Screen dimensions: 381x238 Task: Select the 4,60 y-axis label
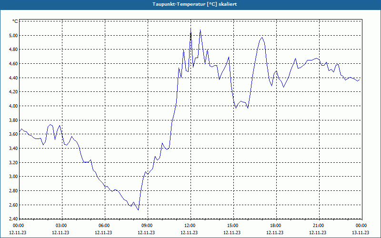click(14, 64)
